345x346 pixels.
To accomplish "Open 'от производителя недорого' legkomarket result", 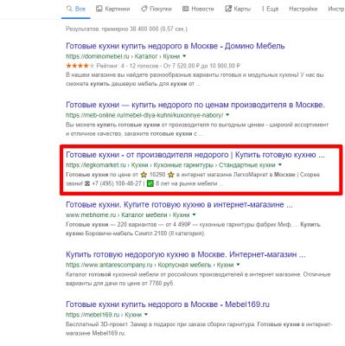I will point(195,155).
